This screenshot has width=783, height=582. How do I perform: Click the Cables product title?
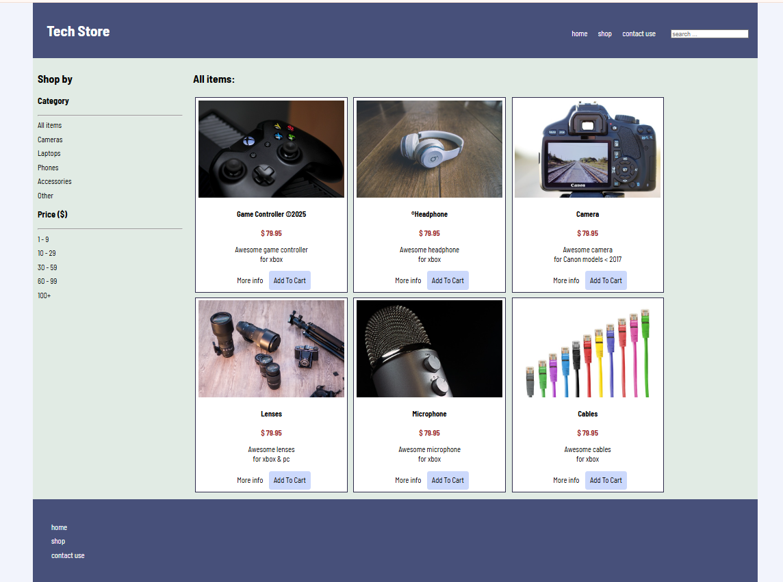tap(588, 414)
